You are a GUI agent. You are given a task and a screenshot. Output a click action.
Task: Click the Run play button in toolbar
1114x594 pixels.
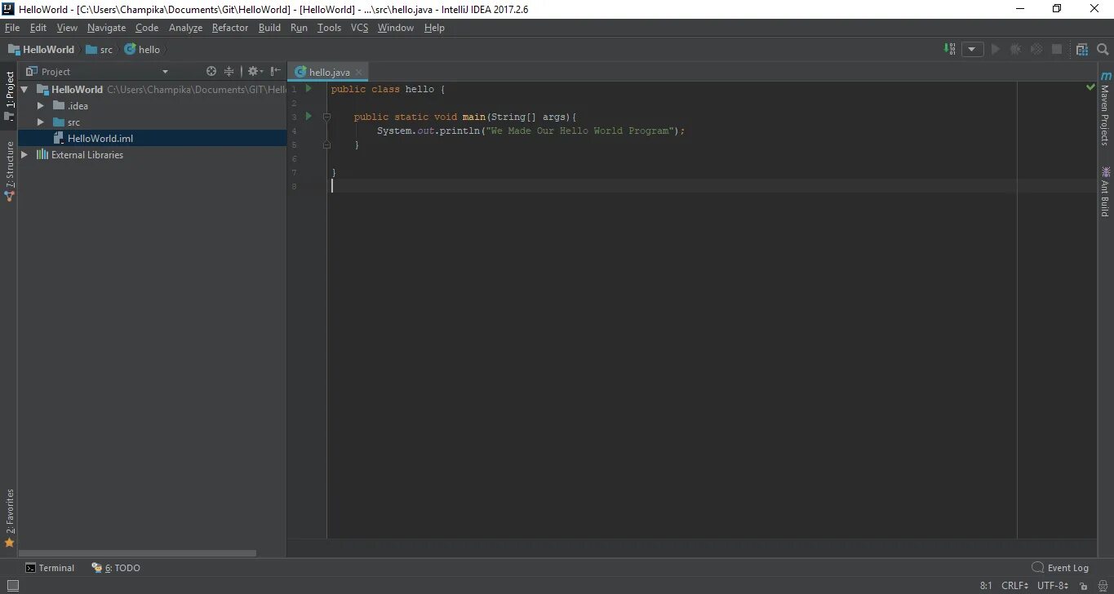coord(995,49)
